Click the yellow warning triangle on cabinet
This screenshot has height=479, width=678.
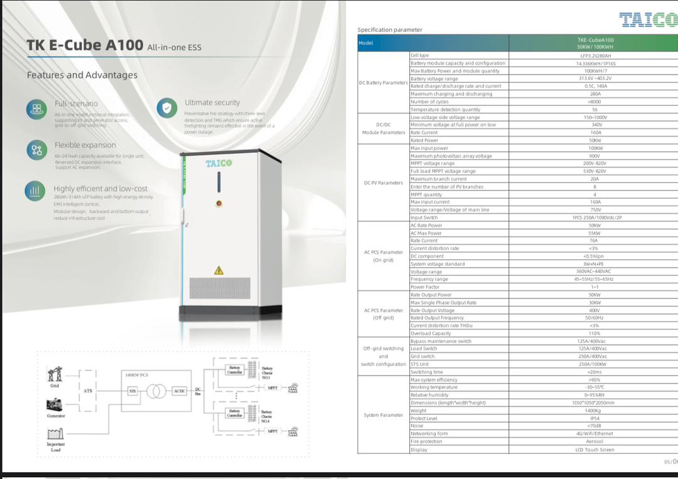[218, 270]
